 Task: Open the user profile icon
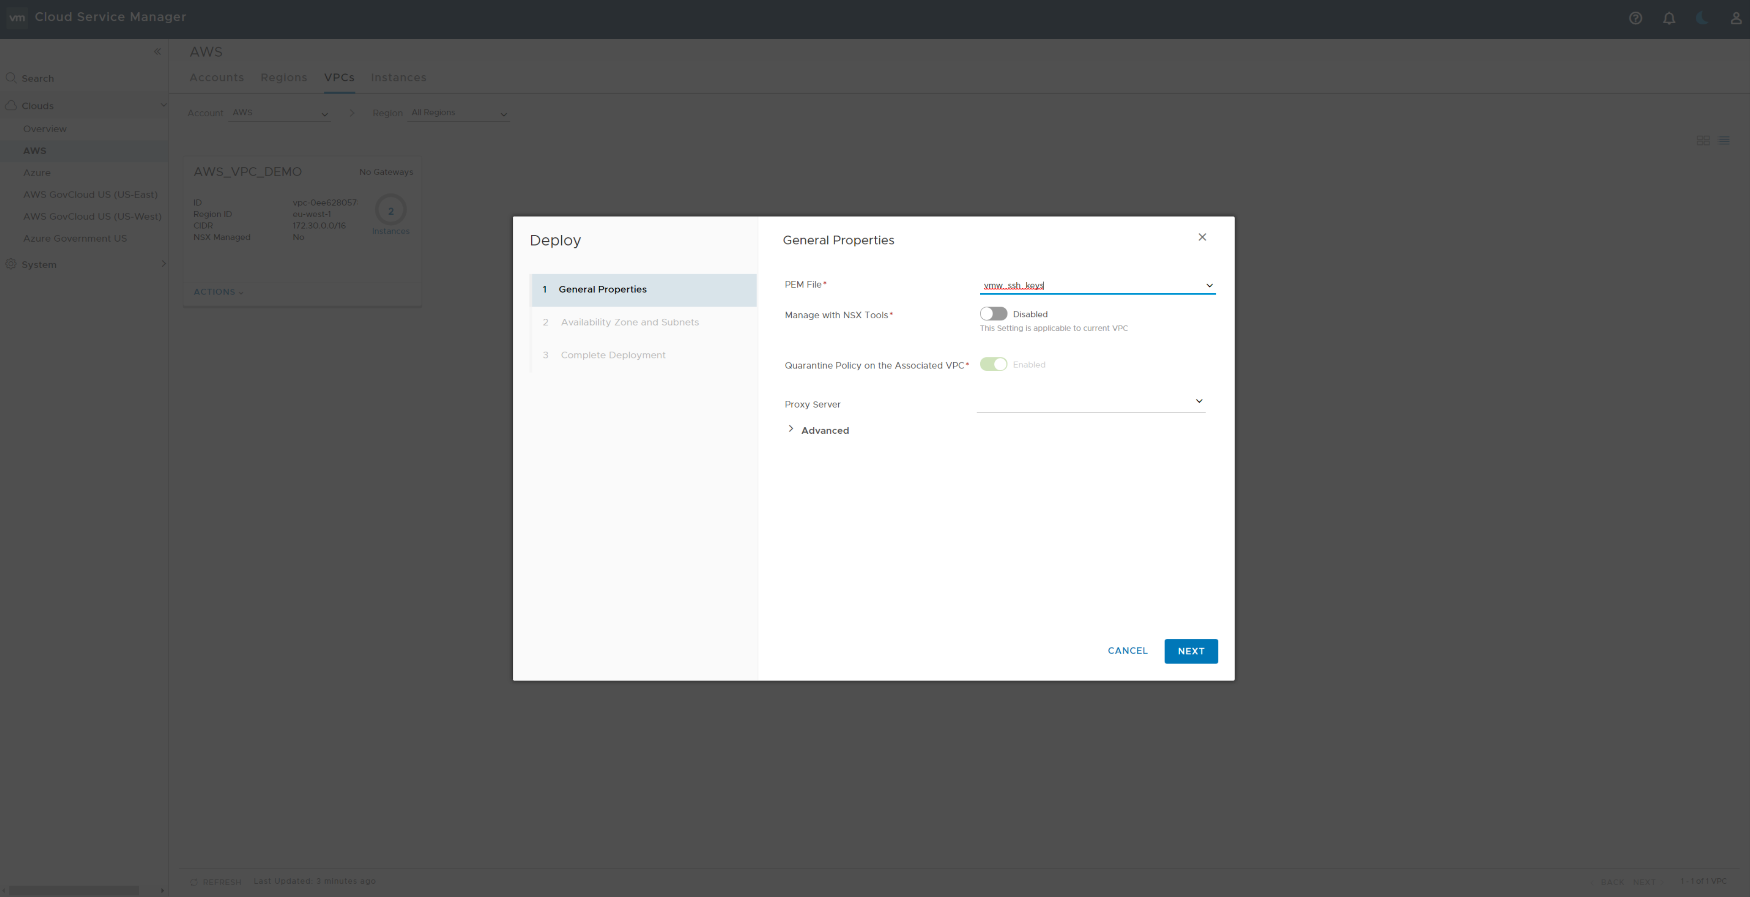pyautogui.click(x=1736, y=18)
